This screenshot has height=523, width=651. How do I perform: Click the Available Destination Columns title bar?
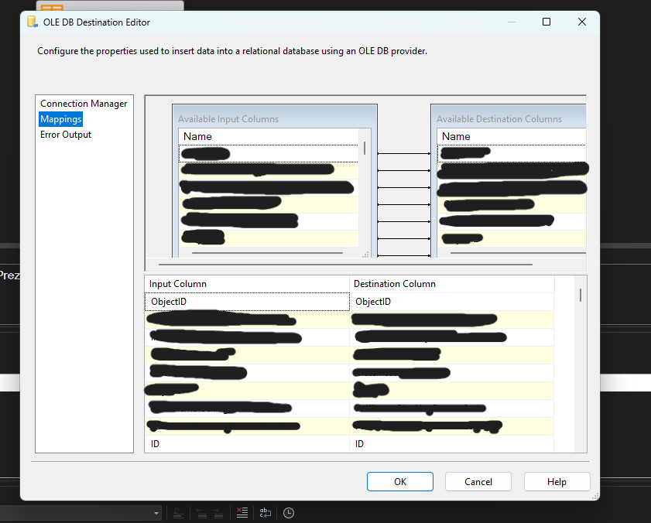tap(509, 117)
